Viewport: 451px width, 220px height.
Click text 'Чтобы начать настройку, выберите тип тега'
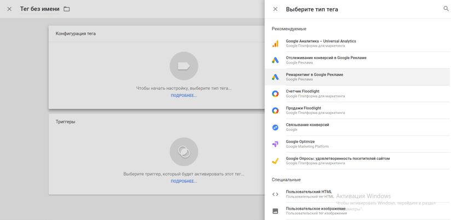click(x=183, y=88)
